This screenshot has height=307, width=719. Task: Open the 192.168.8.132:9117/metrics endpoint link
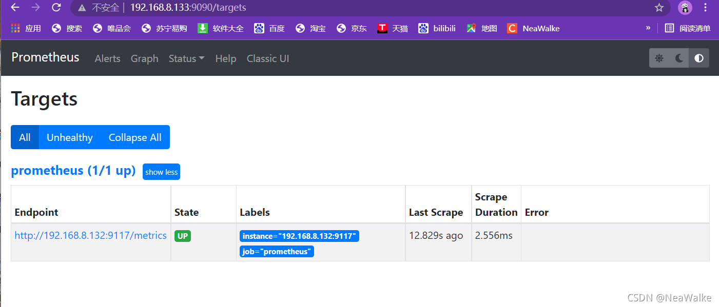(91, 236)
